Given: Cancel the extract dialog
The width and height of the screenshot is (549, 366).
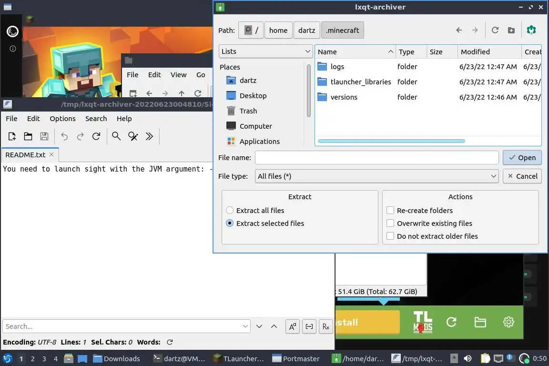Looking at the screenshot, I should tap(522, 176).
